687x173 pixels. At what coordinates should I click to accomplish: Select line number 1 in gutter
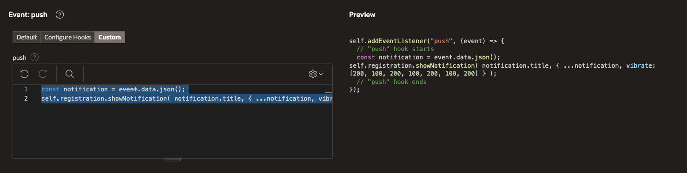pos(26,89)
